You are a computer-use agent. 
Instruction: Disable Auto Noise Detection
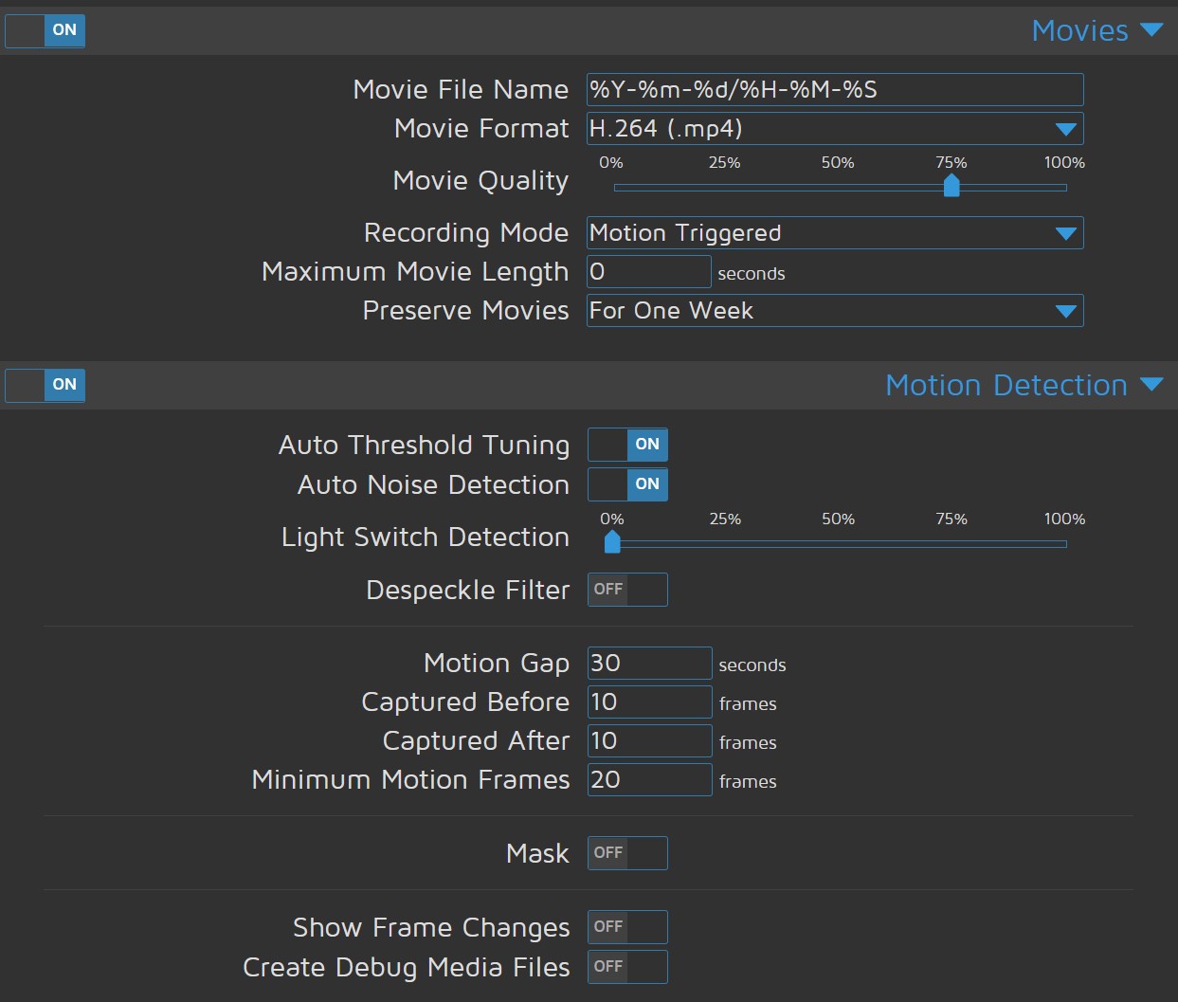coord(627,484)
